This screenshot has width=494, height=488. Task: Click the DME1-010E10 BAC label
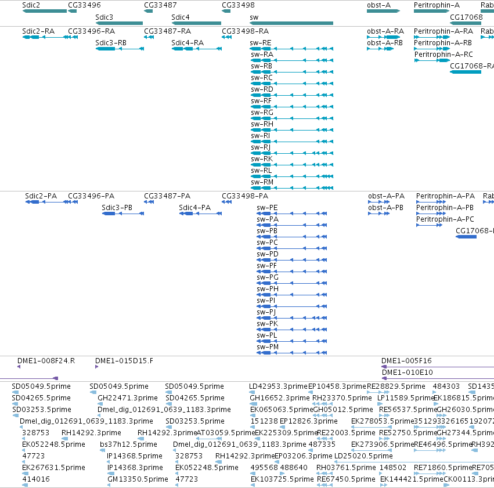pos(408,373)
